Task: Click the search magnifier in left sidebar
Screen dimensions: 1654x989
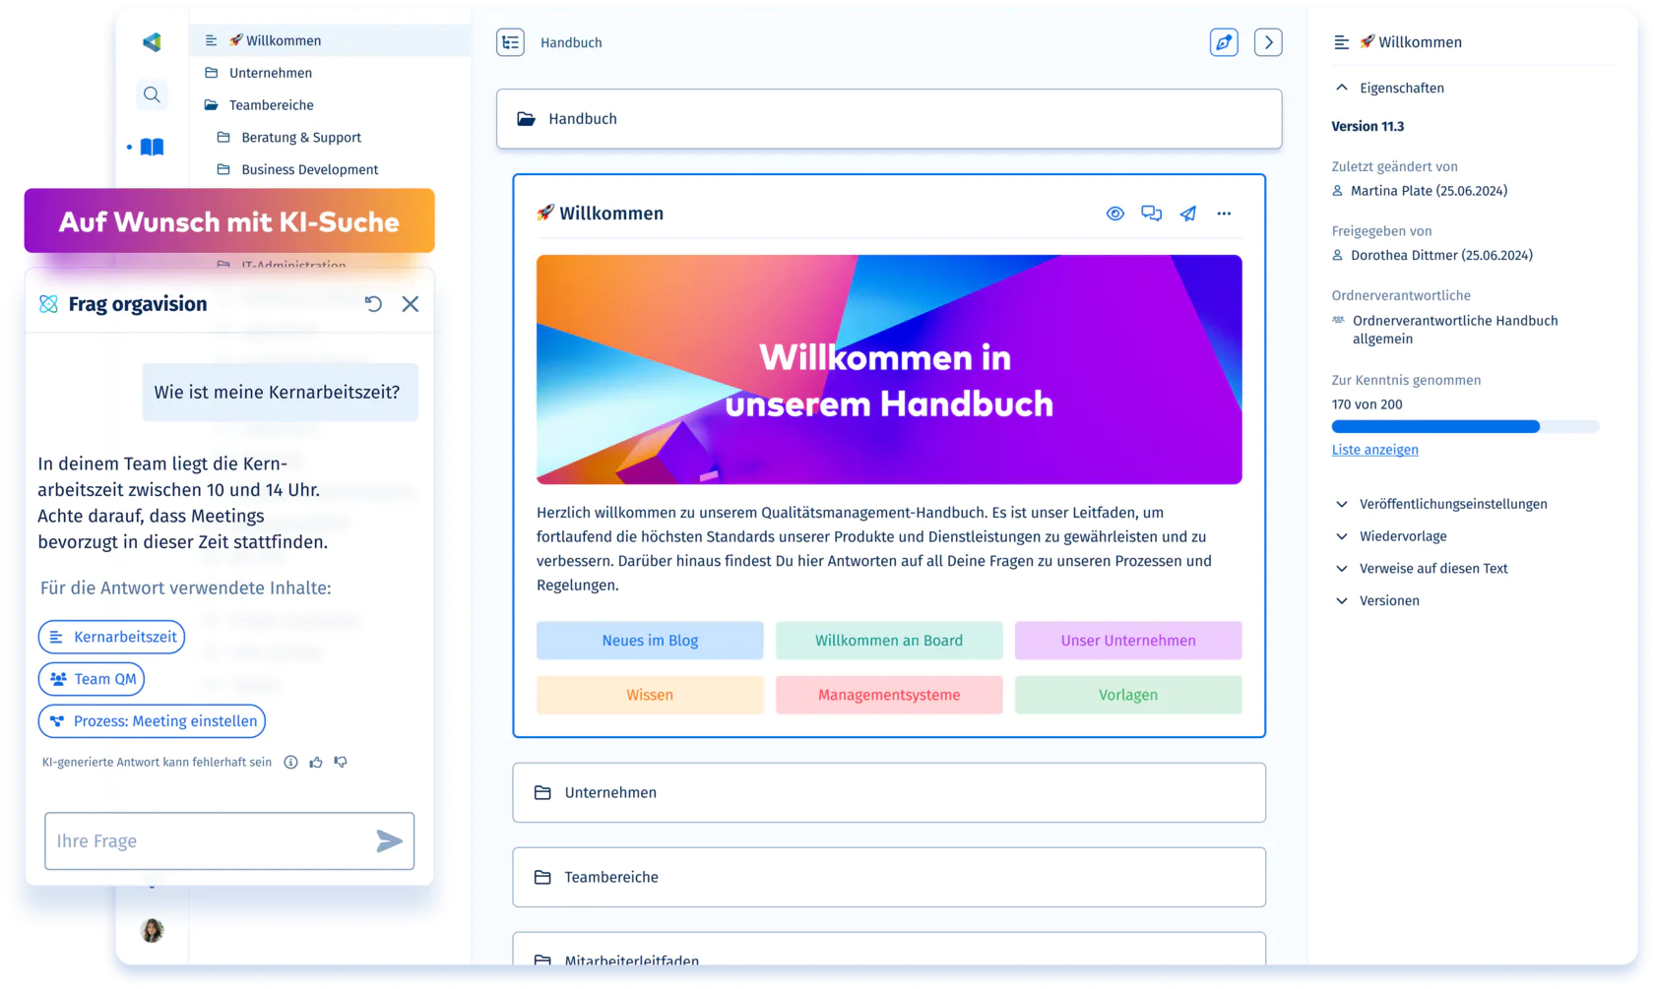Action: 152,94
